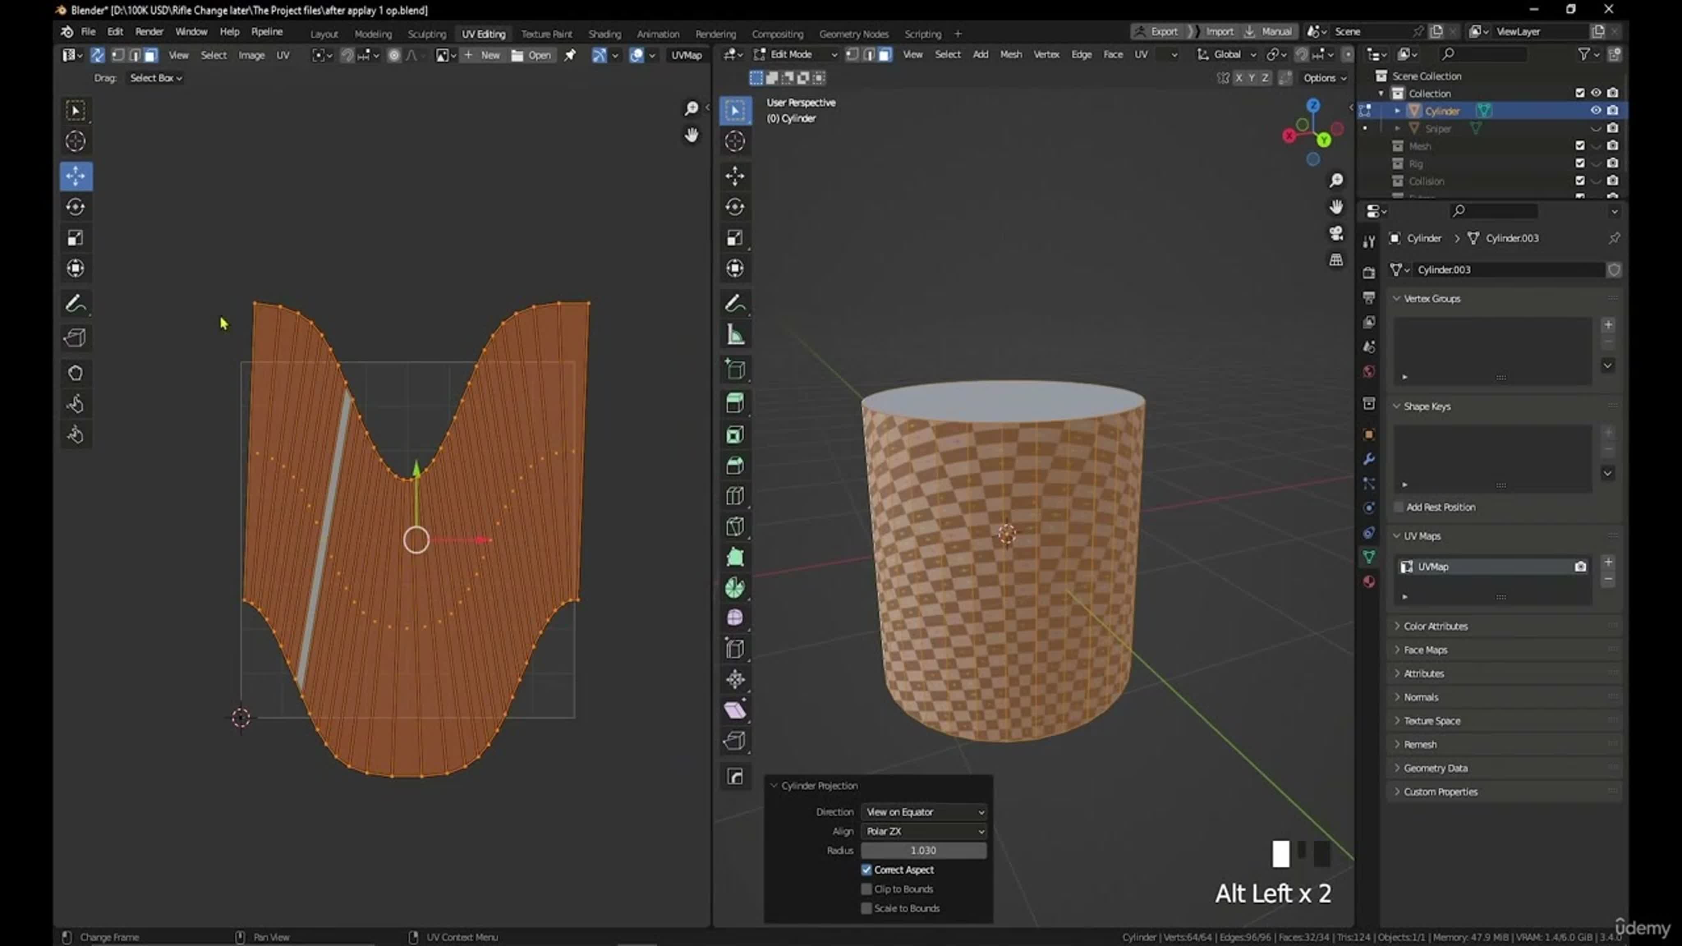Toggle UVMap active render camera icon
The width and height of the screenshot is (1682, 946).
(1580, 567)
